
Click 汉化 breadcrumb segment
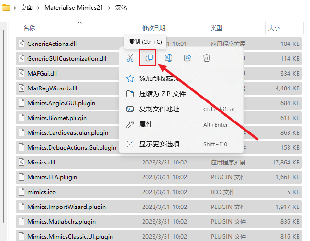click(121, 8)
